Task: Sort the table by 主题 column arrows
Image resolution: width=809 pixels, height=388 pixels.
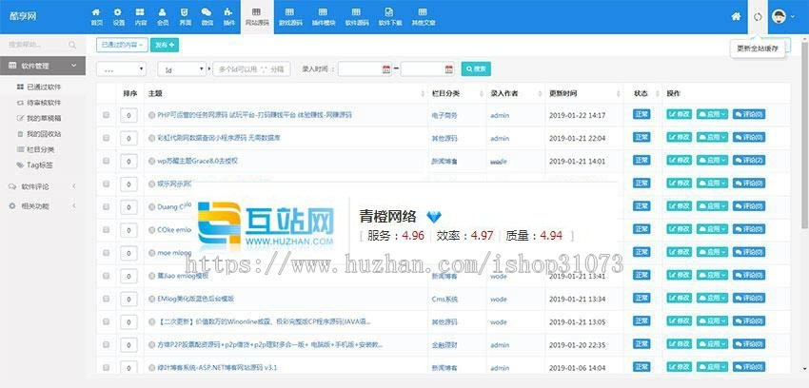Action: tap(424, 94)
